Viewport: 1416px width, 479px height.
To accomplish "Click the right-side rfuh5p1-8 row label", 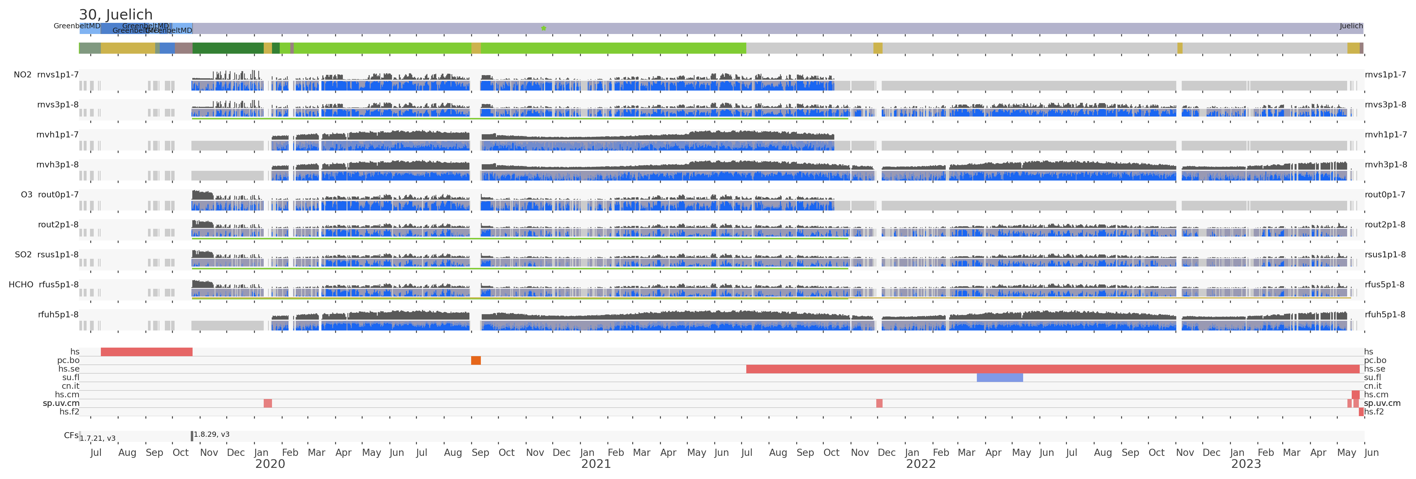I will coord(1385,315).
